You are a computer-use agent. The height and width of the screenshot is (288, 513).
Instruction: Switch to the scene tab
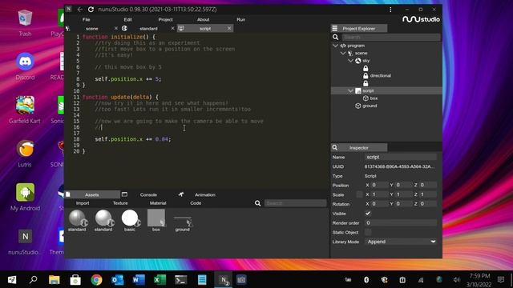[x=91, y=29]
